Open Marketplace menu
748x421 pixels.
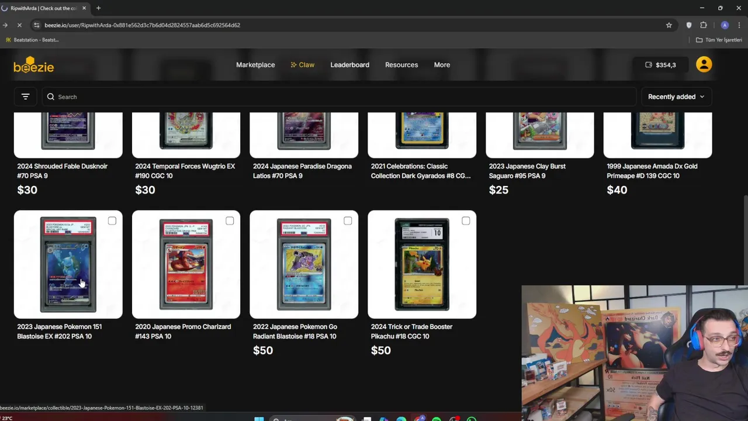click(x=255, y=65)
